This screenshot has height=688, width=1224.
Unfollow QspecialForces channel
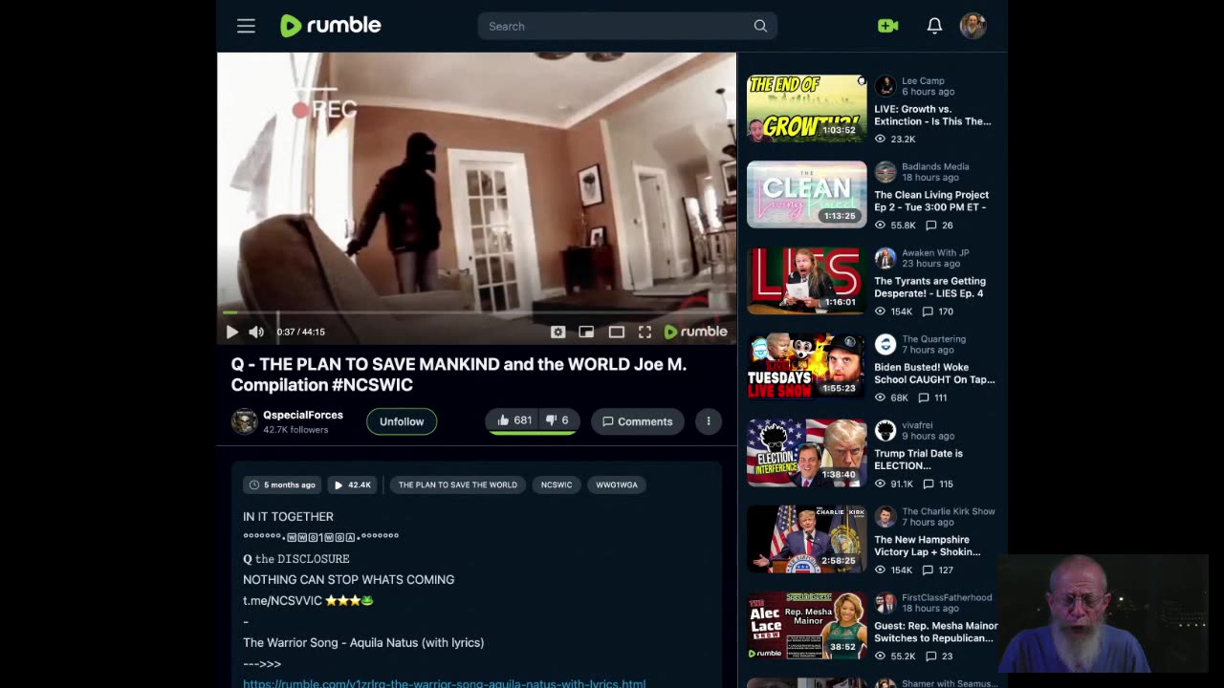402,421
